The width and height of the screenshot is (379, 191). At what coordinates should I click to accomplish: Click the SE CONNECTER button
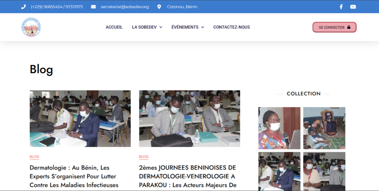pyautogui.click(x=334, y=27)
